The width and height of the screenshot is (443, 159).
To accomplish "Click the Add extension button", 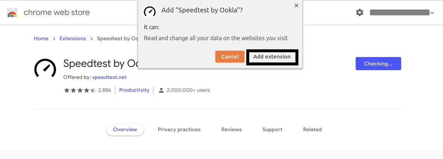I will click(272, 57).
